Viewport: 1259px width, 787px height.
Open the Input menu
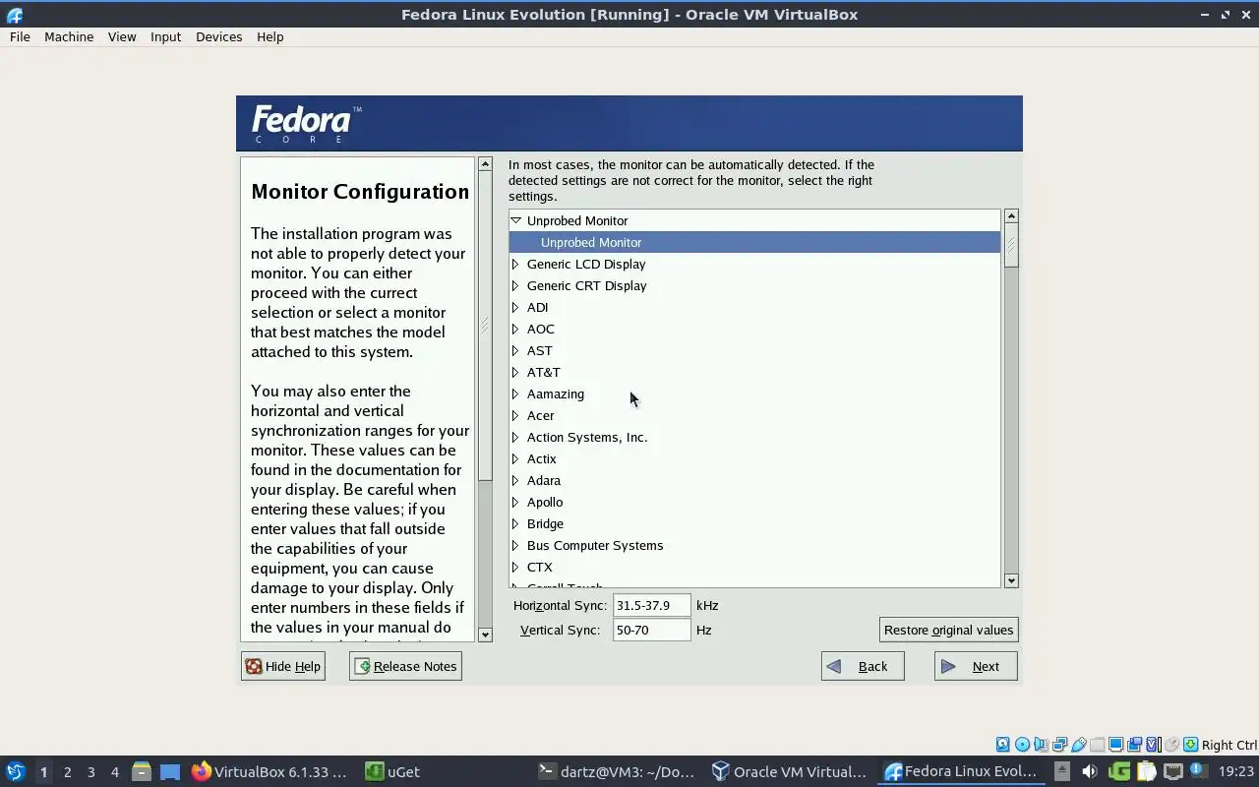[x=165, y=36]
